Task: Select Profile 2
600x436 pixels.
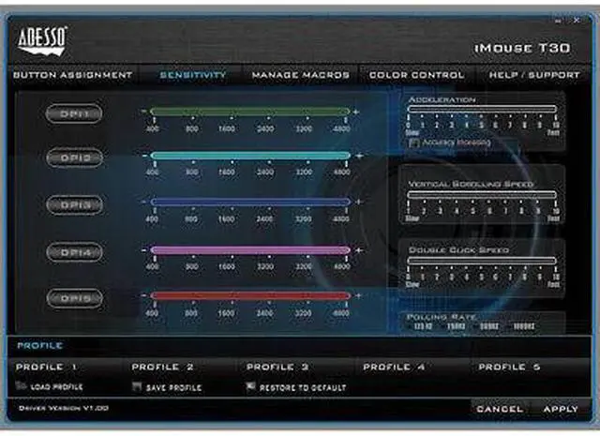Action: coord(162,367)
